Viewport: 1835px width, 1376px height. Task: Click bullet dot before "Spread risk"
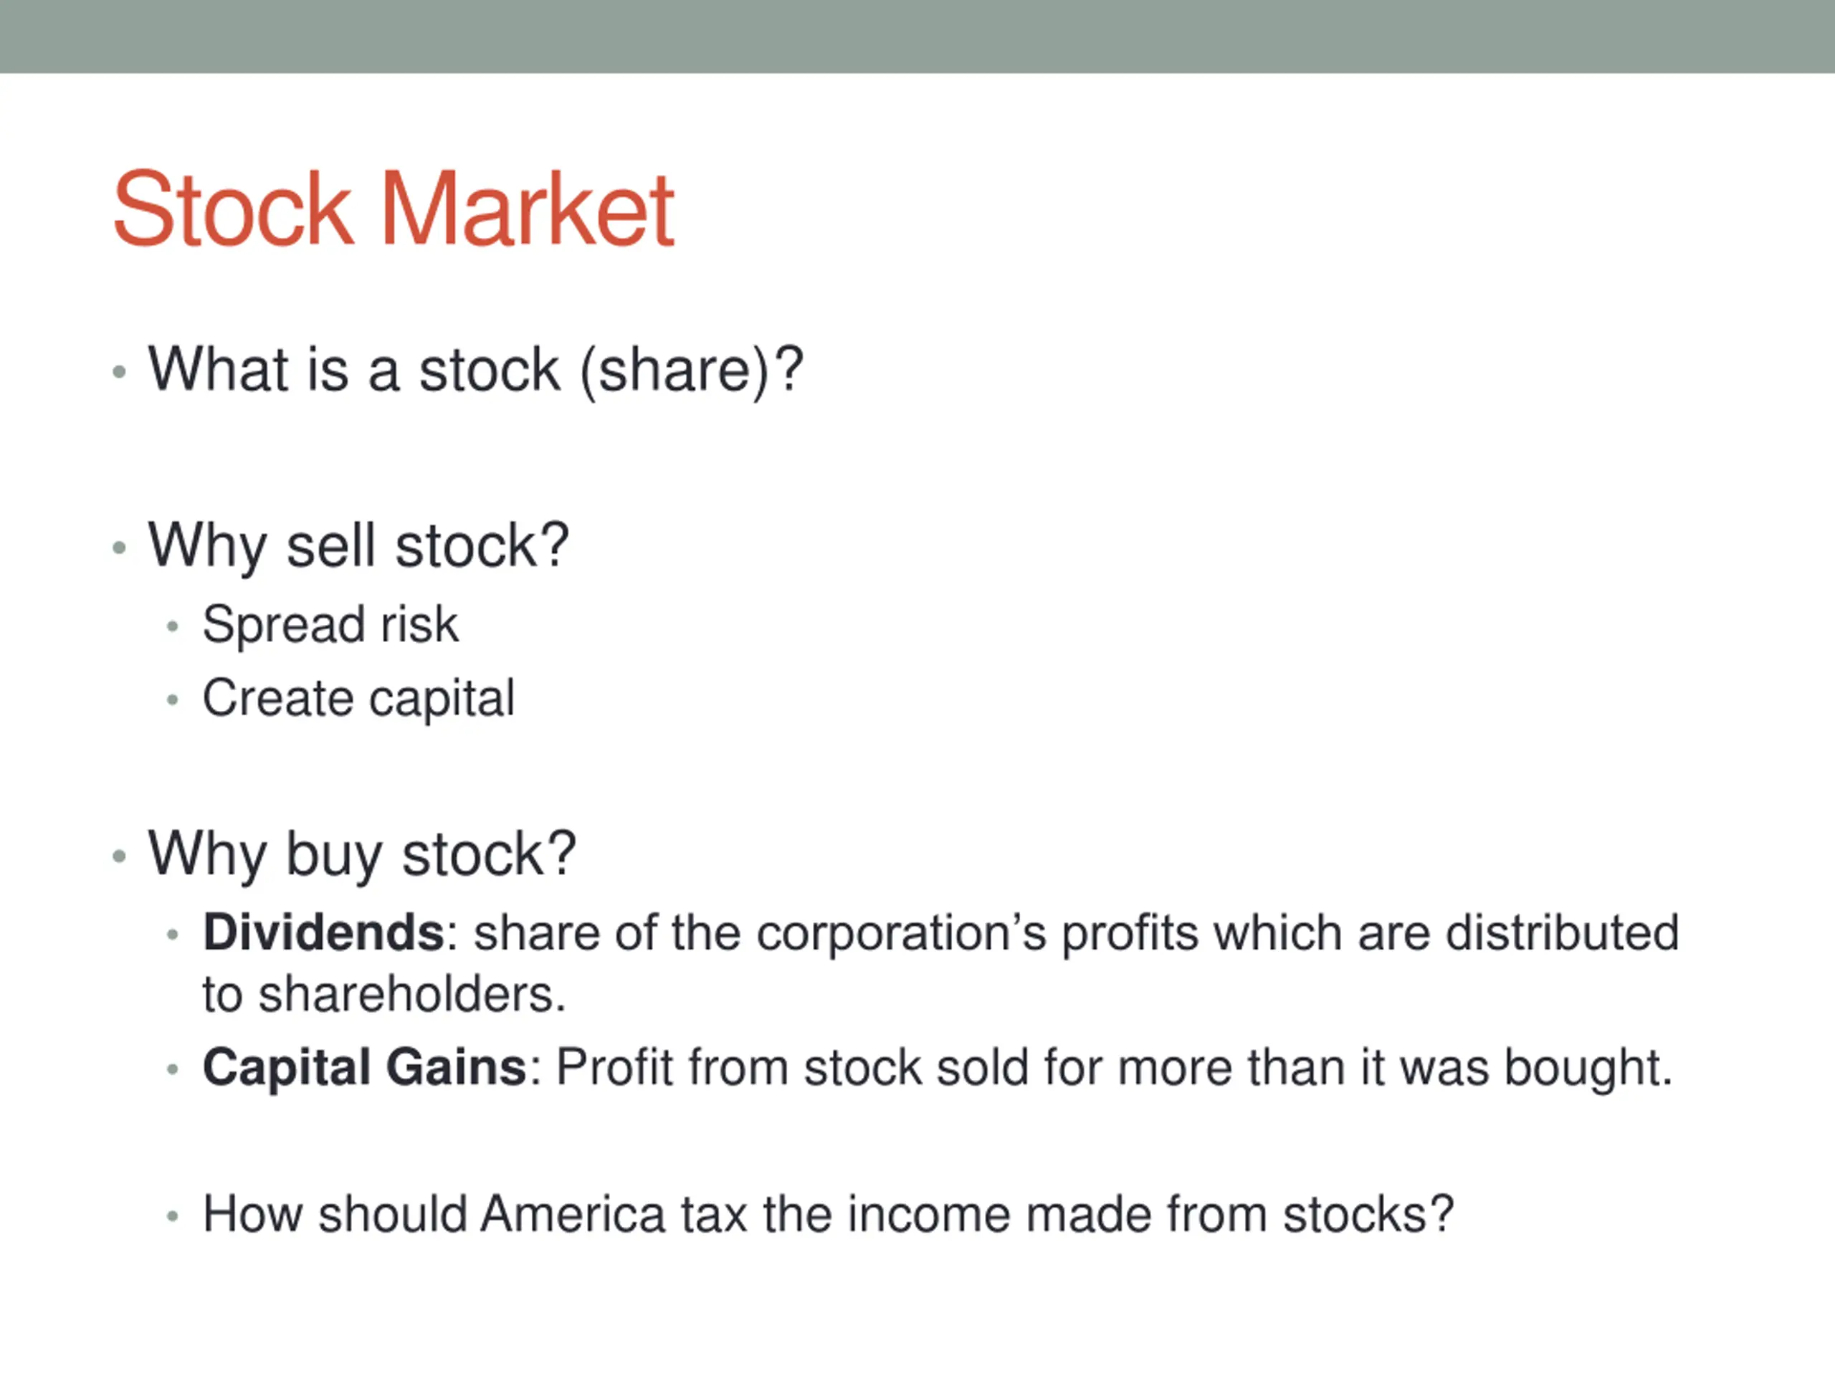coord(173,626)
